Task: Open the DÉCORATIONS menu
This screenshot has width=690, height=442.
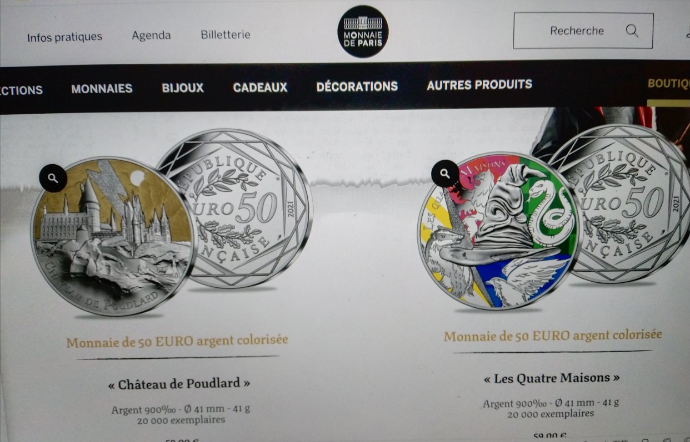Action: (357, 86)
